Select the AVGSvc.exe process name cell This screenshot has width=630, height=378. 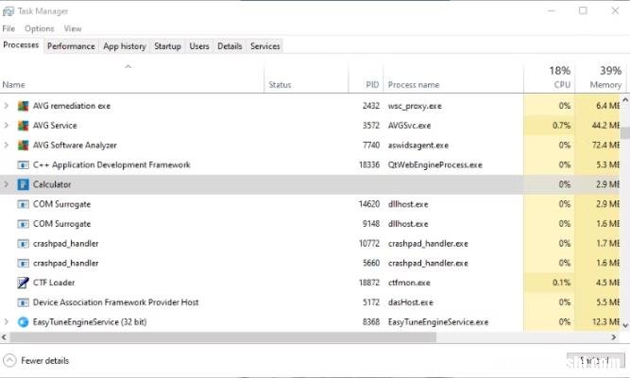pos(409,126)
